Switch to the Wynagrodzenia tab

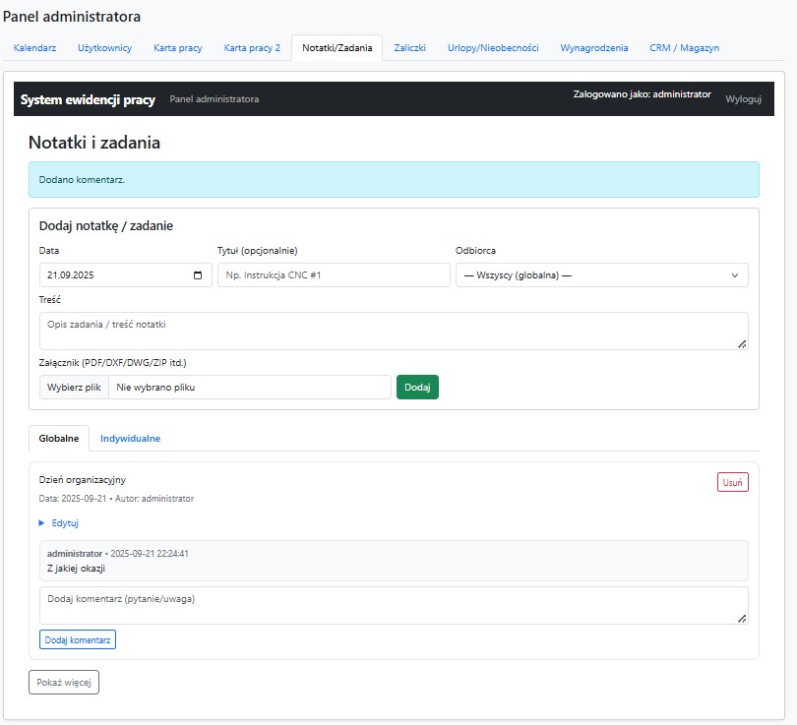594,47
